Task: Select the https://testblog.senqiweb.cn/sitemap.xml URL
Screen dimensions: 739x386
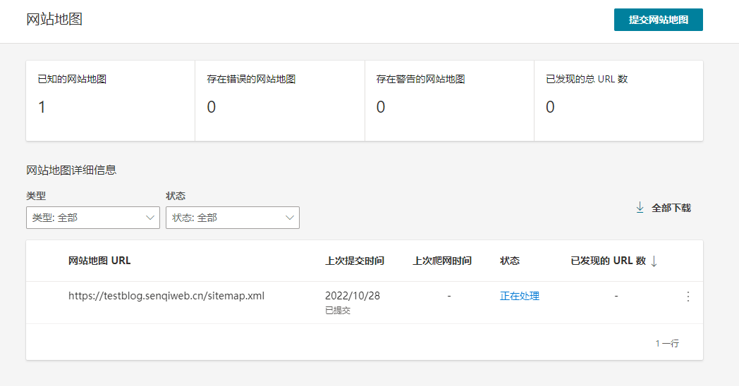Action: (x=166, y=296)
